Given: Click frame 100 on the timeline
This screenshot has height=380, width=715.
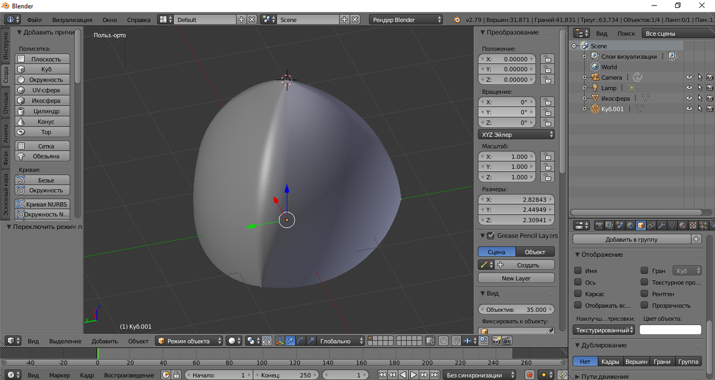Looking at the screenshot, I should 262,362.
